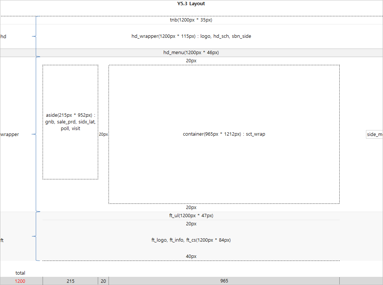This screenshot has width=383, height=285.
Task: Click the wrapper section label
Action: tap(10, 135)
